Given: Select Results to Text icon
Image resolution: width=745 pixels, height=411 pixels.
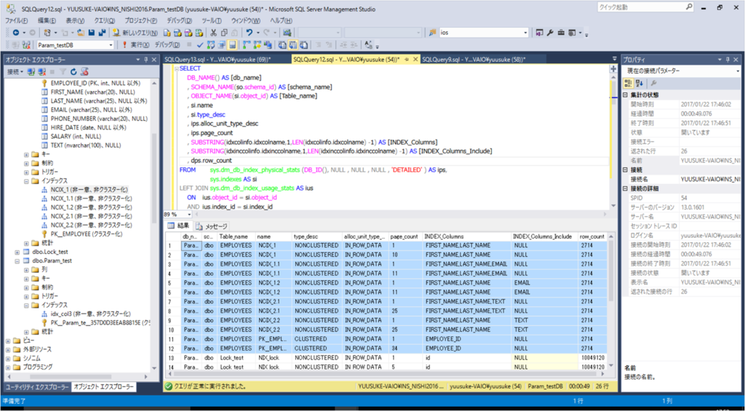Looking at the screenshot, I should click(x=282, y=44).
